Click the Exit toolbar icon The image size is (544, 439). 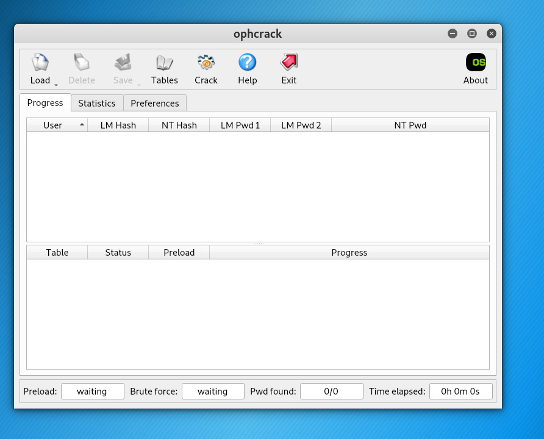click(x=289, y=62)
